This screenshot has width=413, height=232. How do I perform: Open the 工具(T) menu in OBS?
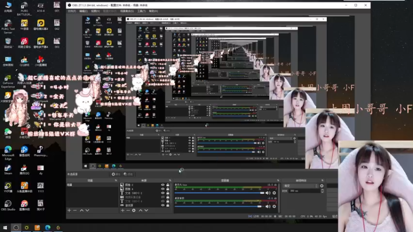141,11
